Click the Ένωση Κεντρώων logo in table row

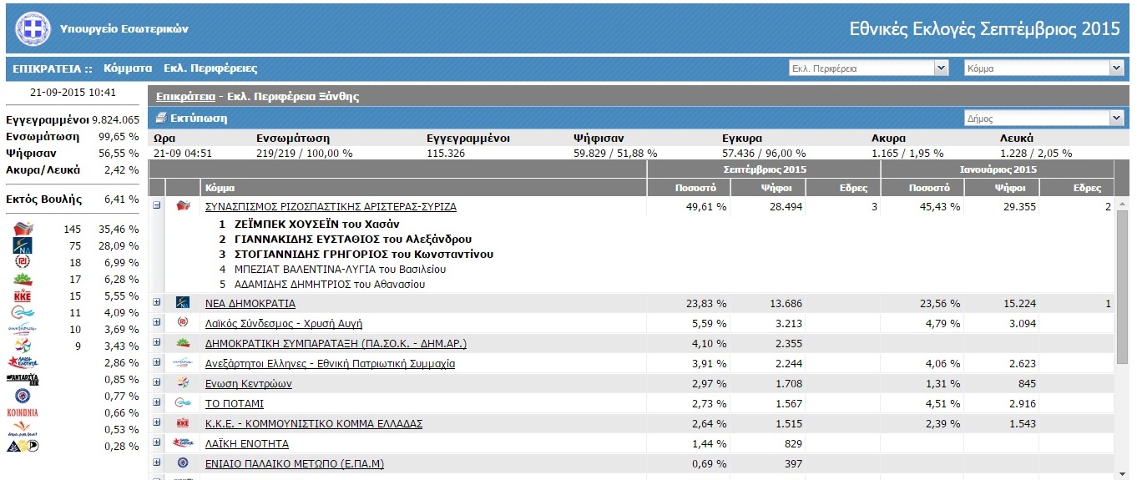coord(184,383)
